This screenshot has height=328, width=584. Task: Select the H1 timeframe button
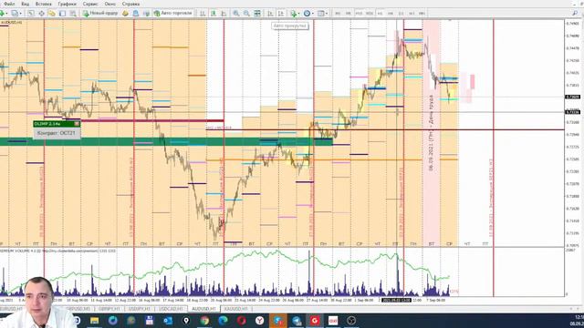pyautogui.click(x=380, y=14)
